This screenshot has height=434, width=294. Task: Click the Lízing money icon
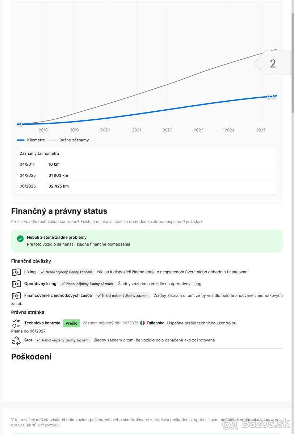(x=16, y=272)
